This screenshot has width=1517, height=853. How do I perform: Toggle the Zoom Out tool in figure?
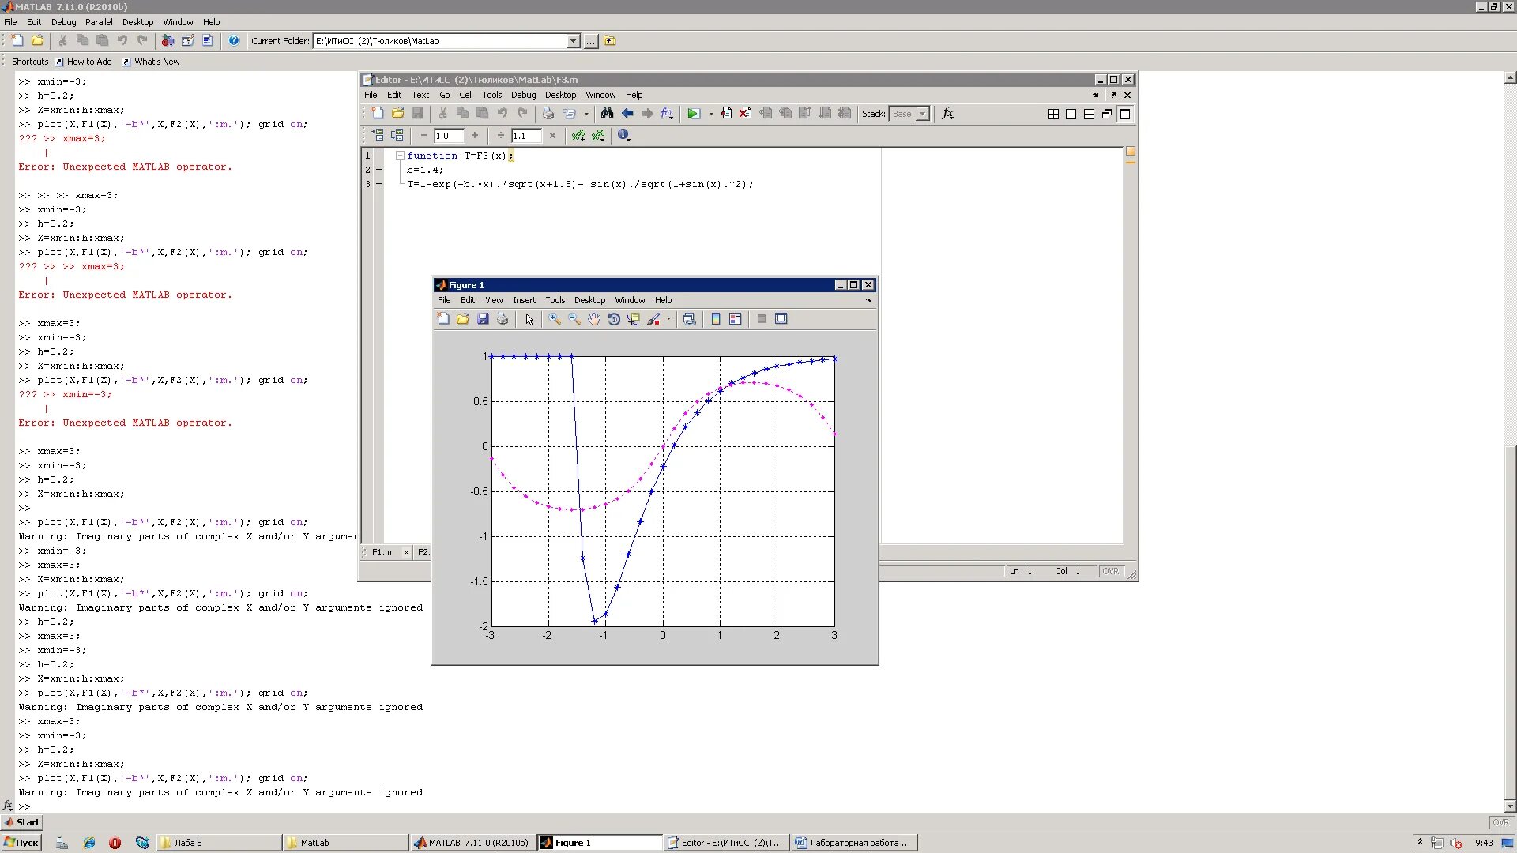[x=574, y=319]
